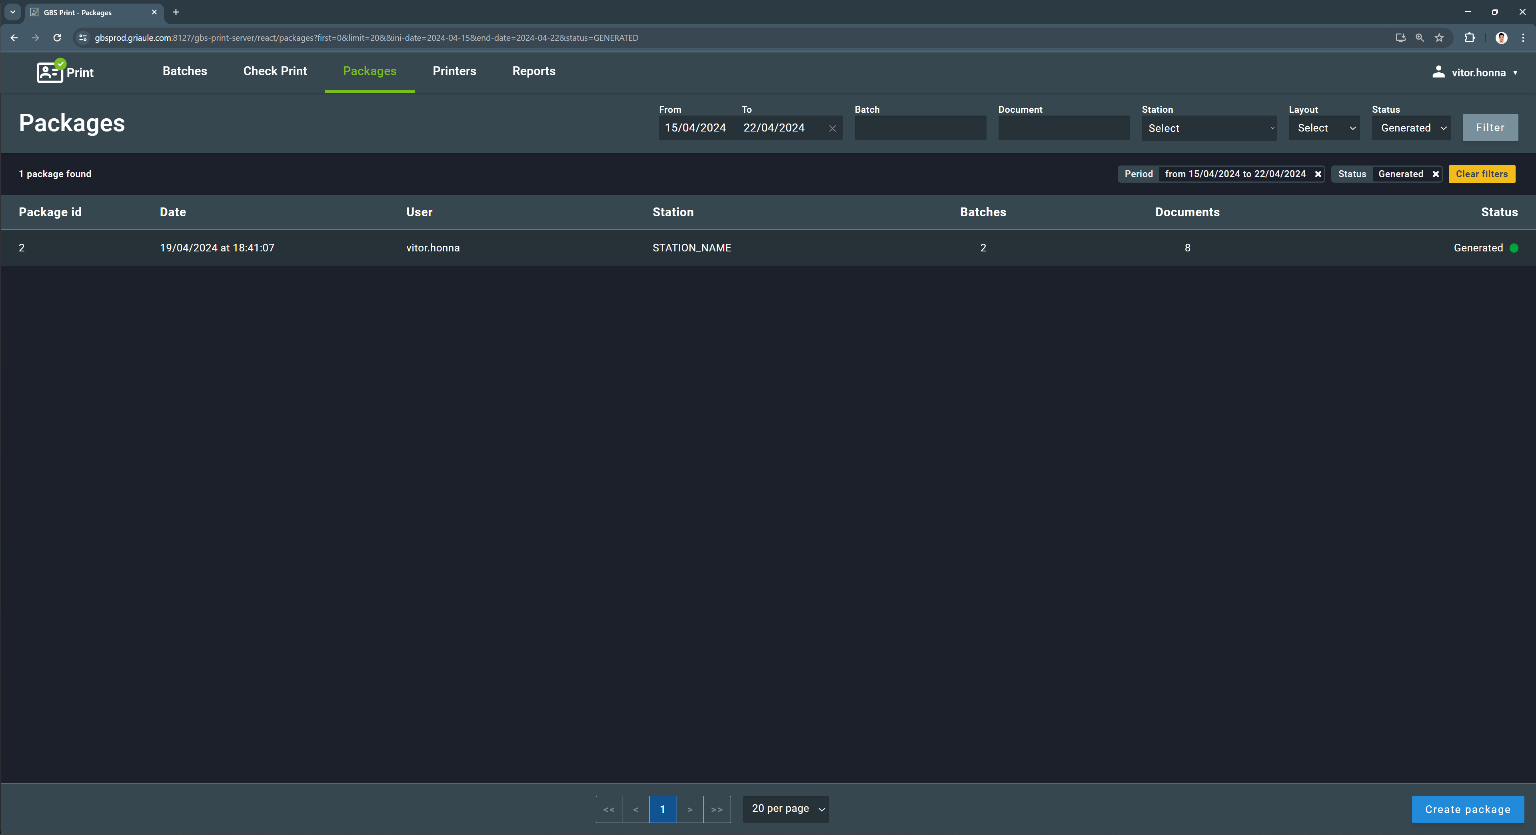
Task: Open the Chrome profile avatar
Action: click(x=1502, y=38)
